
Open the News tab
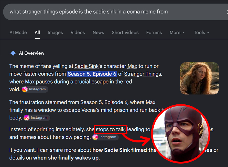click(98, 33)
